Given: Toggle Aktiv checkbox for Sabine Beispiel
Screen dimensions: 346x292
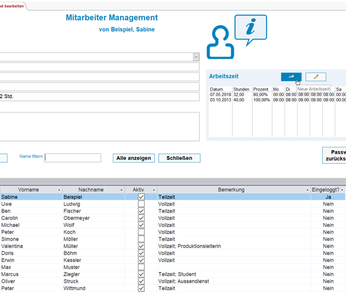Looking at the screenshot, I should [141, 196].
